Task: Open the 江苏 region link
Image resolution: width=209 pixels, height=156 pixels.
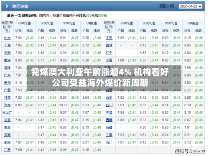Action: (x=8, y=150)
